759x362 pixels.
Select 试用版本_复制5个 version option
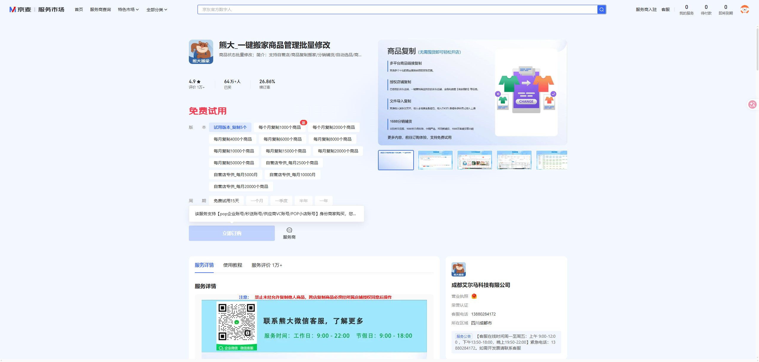point(230,127)
